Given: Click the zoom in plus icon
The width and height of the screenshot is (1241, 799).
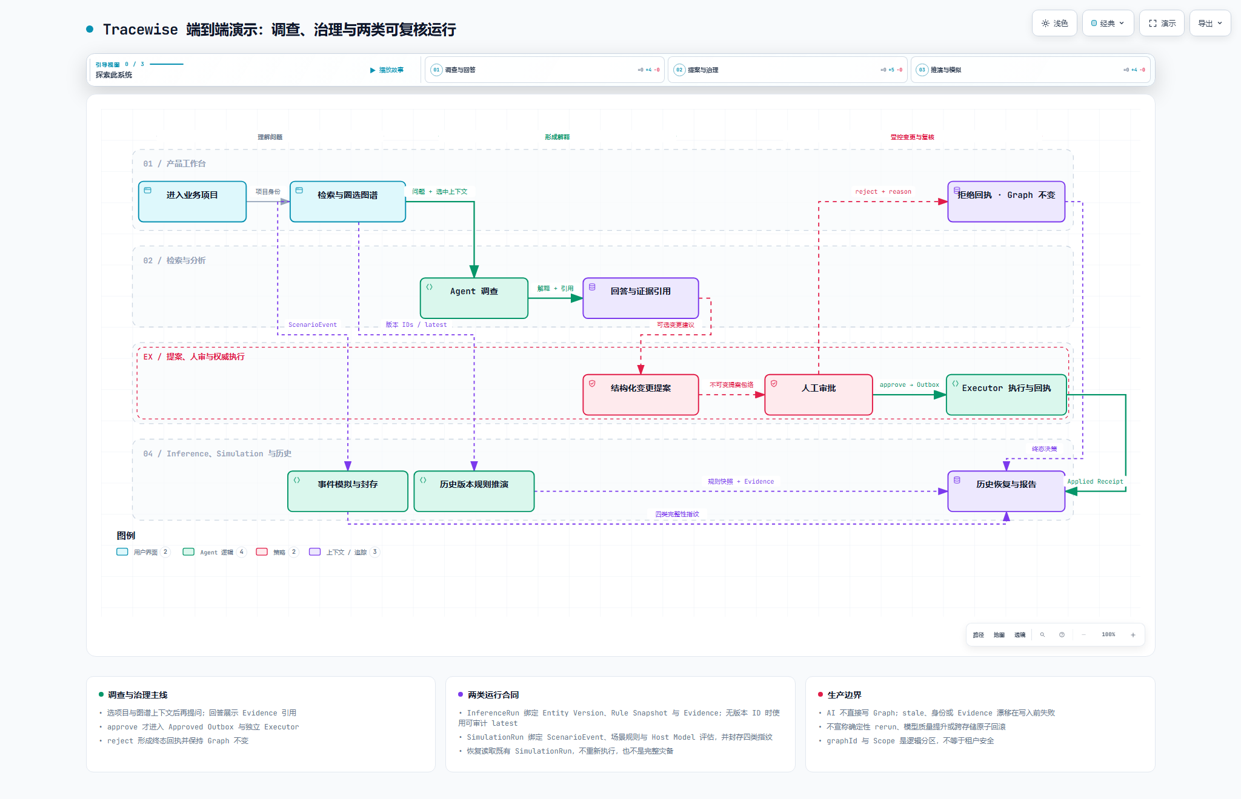Looking at the screenshot, I should pyautogui.click(x=1133, y=635).
